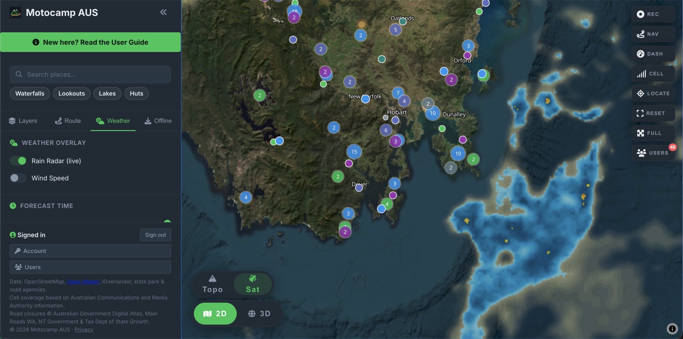Click the Waterfalls filter chip
This screenshot has width=683, height=339.
tap(30, 93)
